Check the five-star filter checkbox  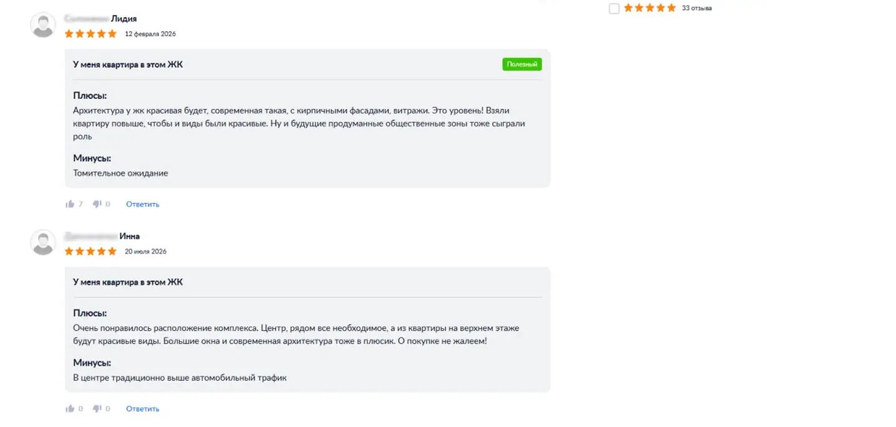click(x=614, y=8)
